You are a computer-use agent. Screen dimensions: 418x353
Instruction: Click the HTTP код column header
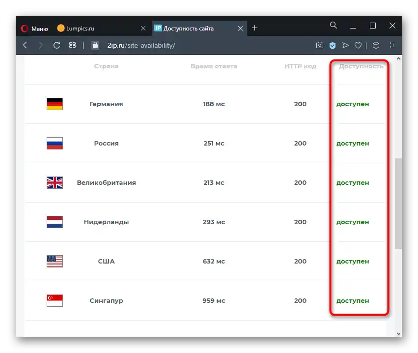click(x=300, y=66)
